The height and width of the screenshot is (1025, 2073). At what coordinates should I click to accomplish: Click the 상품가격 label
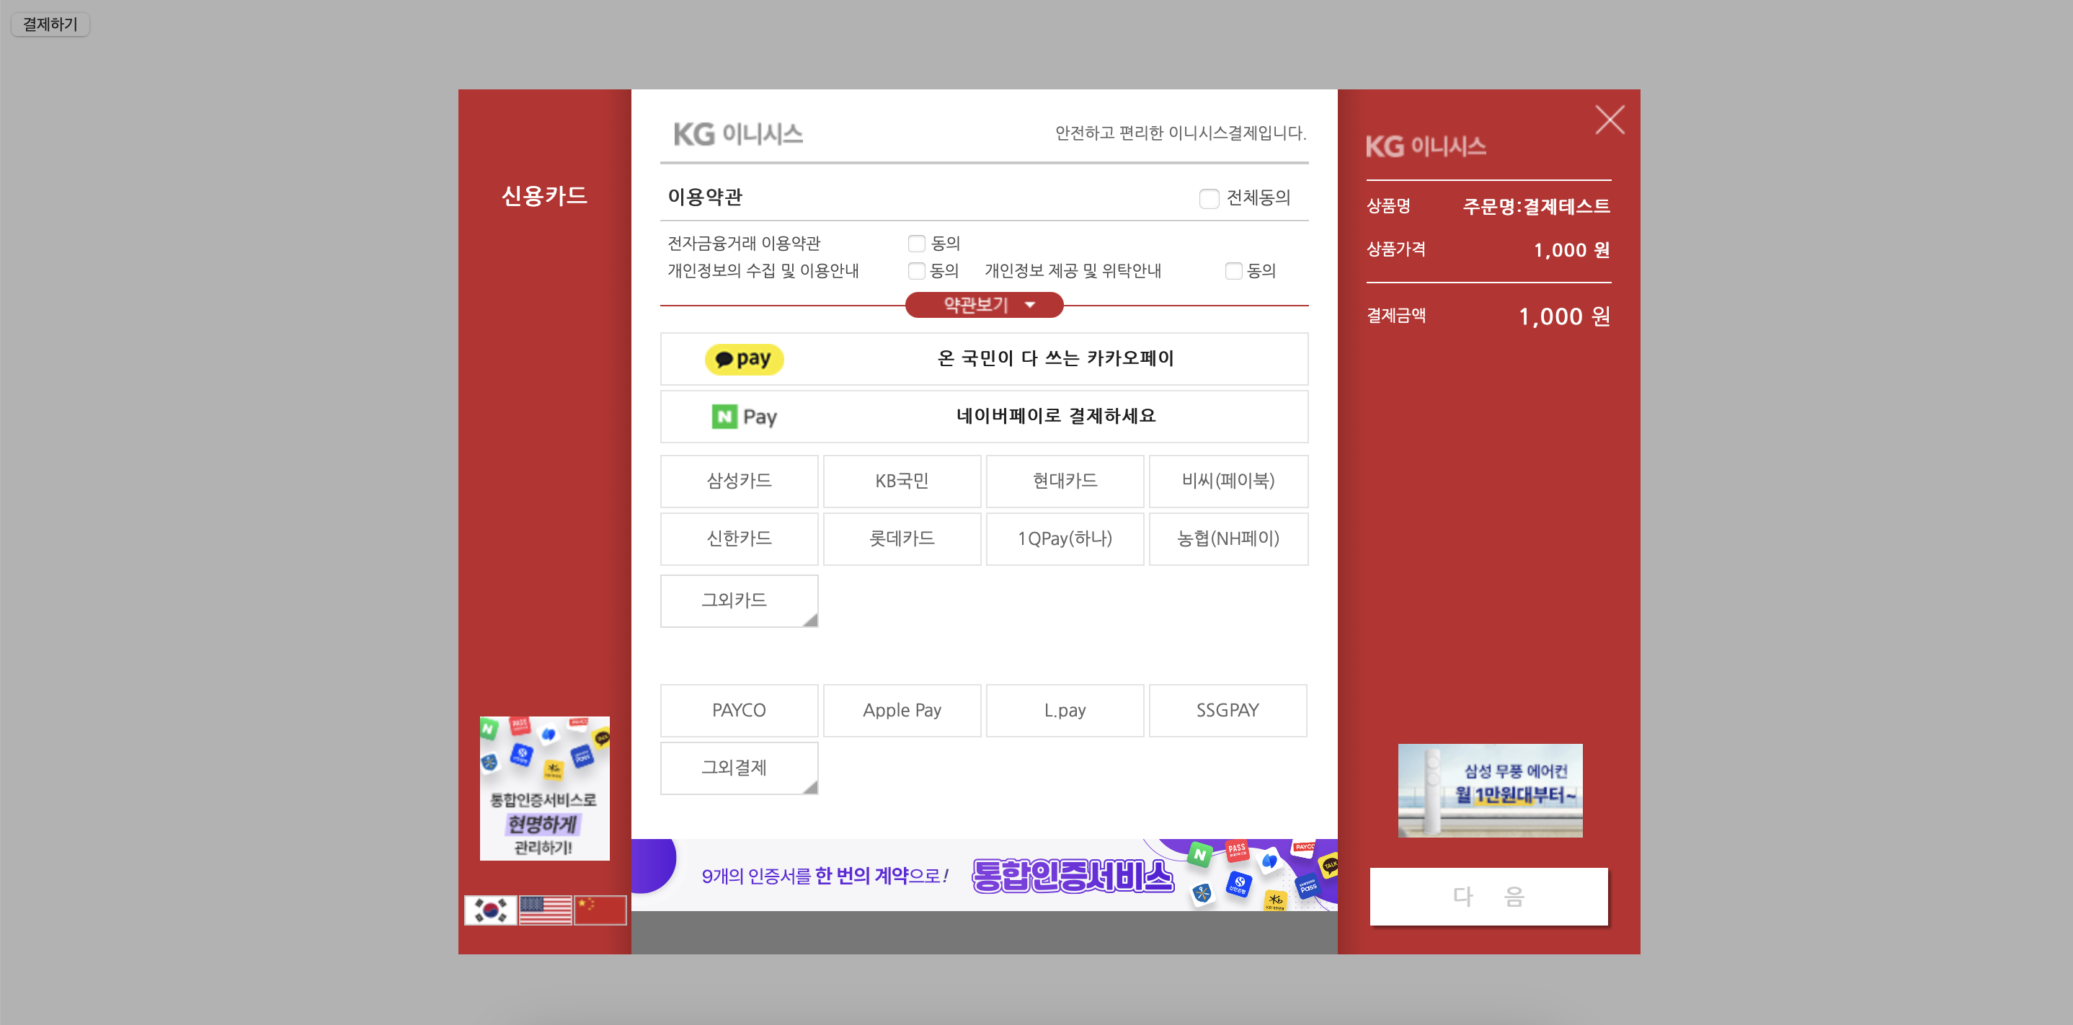1395,249
